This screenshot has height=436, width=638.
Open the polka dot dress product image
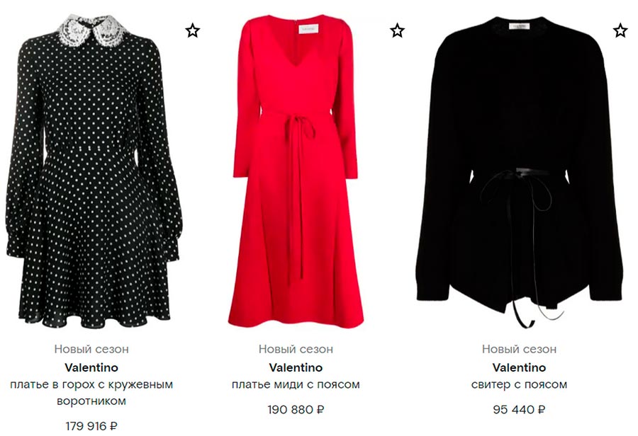[94, 171]
